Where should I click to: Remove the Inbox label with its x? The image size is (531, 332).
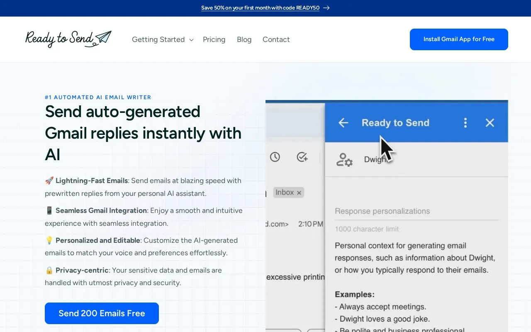pos(299,193)
